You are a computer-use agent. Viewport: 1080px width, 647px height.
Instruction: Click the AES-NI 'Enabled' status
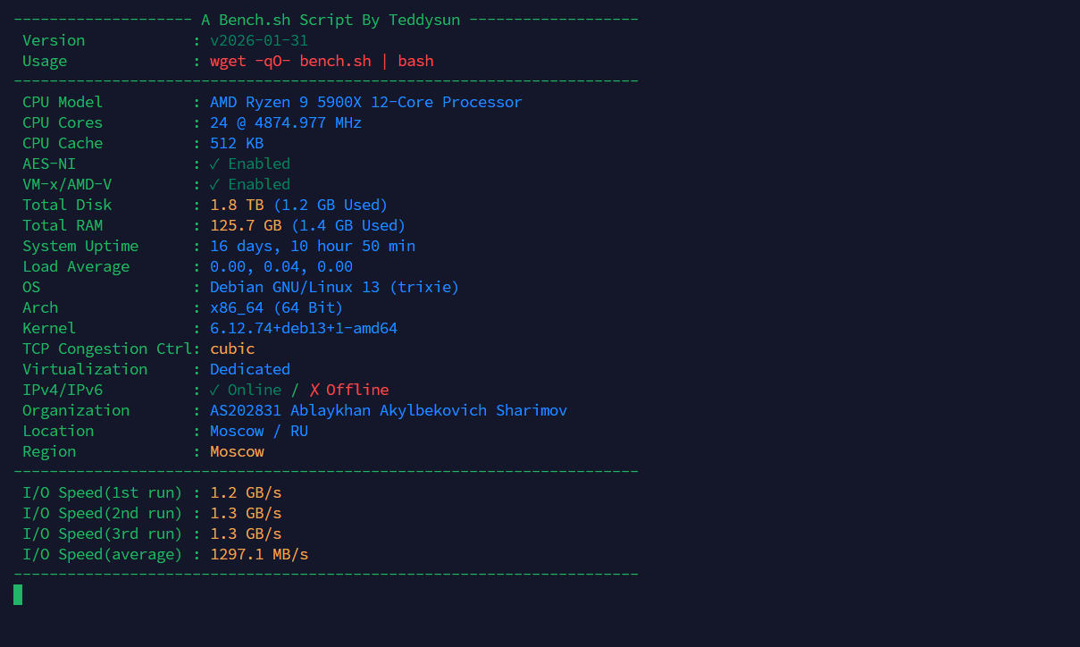pos(259,164)
